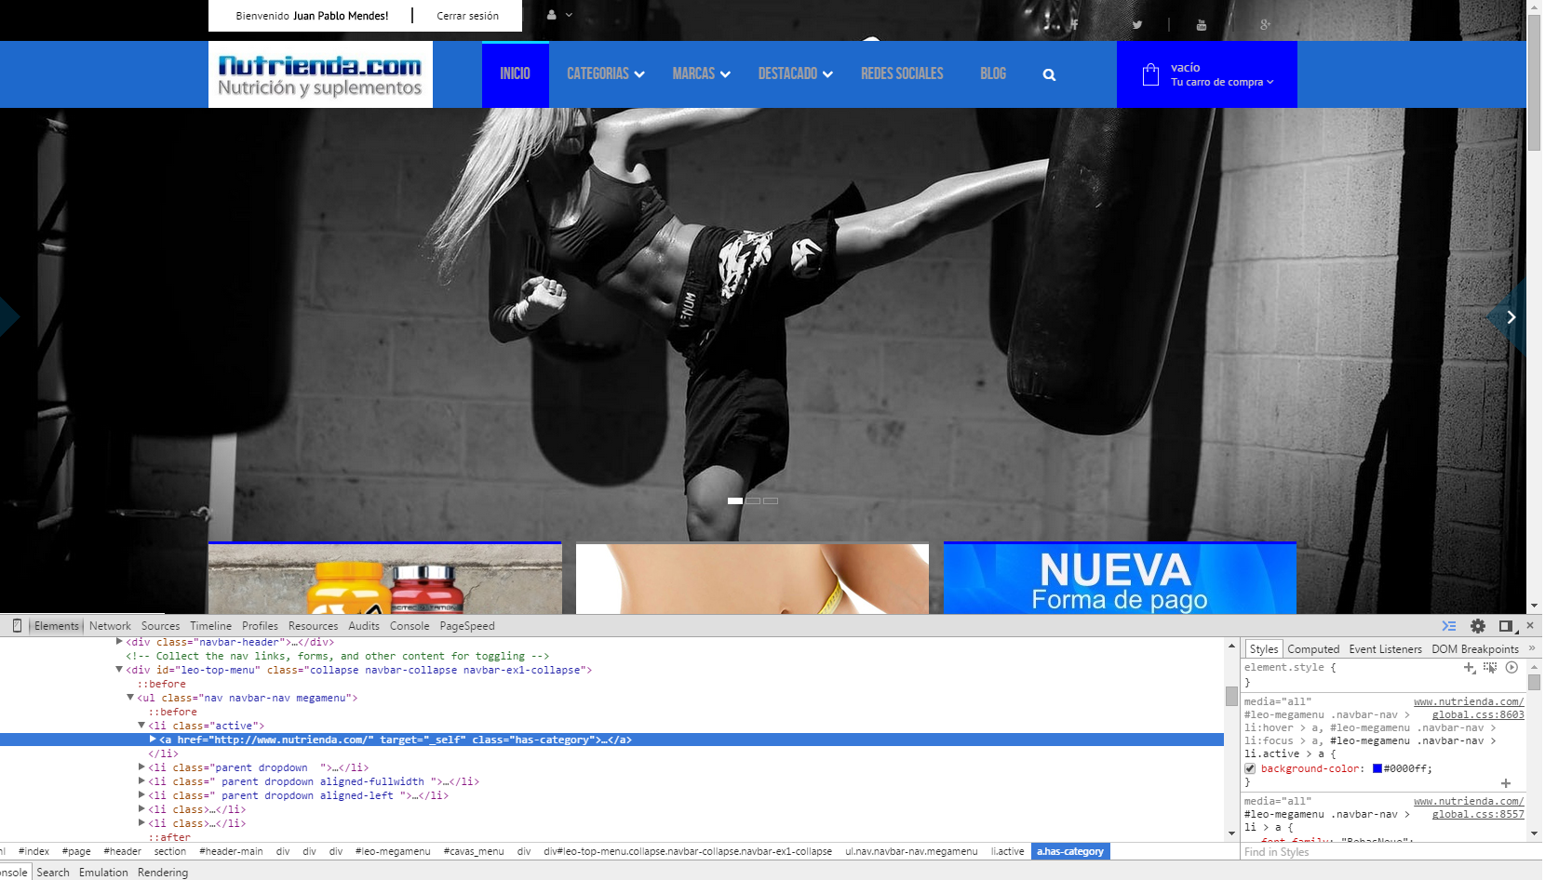1545x880 pixels.
Task: Toggle element state icon in Styles
Action: [x=1490, y=667]
